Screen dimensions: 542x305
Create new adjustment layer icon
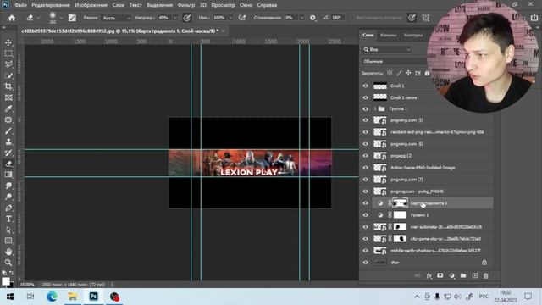(451, 275)
